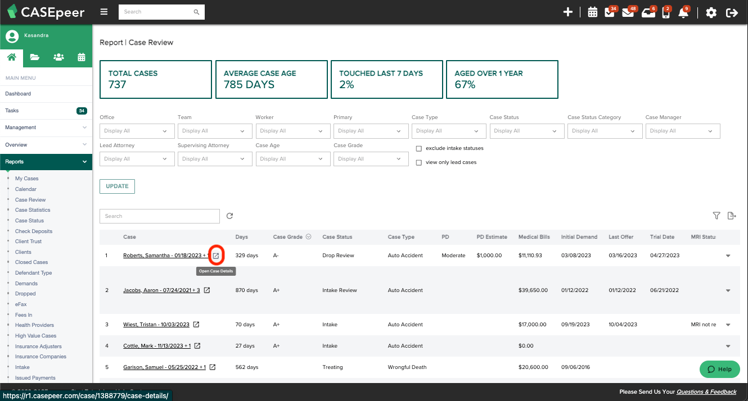Screen dimensions: 748x401
Task: Open the hamburger menu icon
Action: click(103, 12)
